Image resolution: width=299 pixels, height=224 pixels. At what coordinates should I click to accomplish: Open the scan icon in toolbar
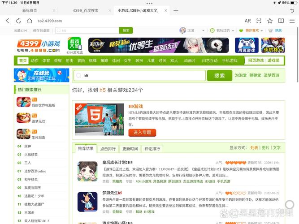coord(259,21)
